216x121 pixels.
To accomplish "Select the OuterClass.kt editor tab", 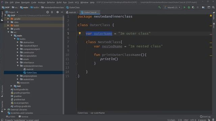I will pos(90,12).
